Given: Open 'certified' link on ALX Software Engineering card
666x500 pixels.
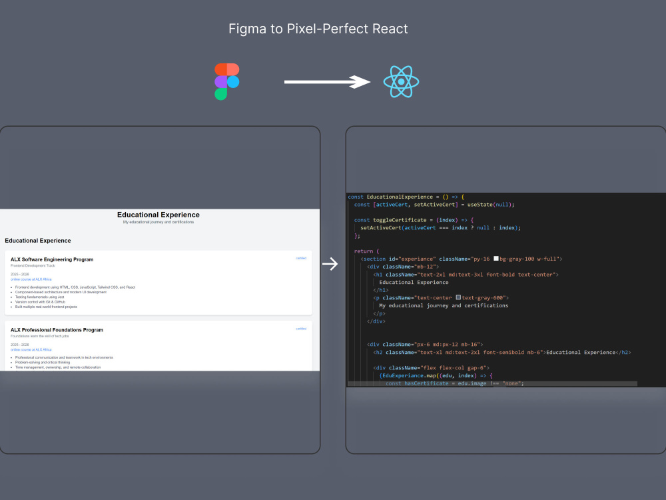Looking at the screenshot, I should pyautogui.click(x=301, y=258).
